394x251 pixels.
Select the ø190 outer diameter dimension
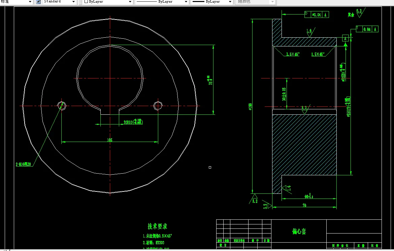pos(250,107)
